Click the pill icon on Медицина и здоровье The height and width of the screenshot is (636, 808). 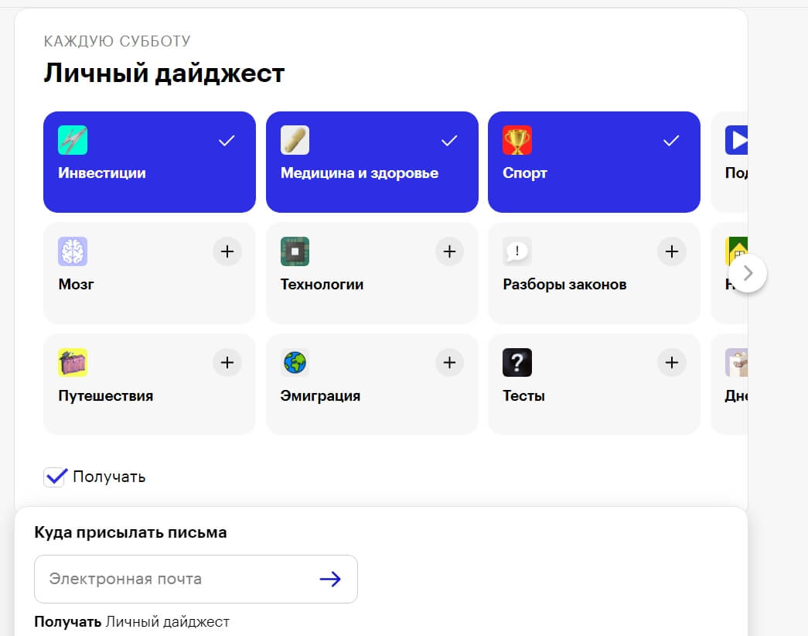295,140
